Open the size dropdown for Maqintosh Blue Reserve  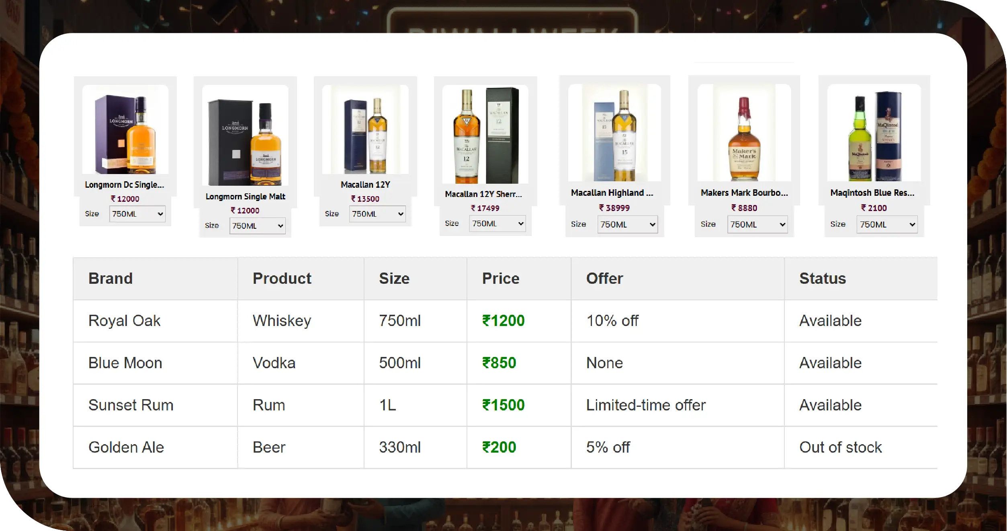(x=886, y=224)
